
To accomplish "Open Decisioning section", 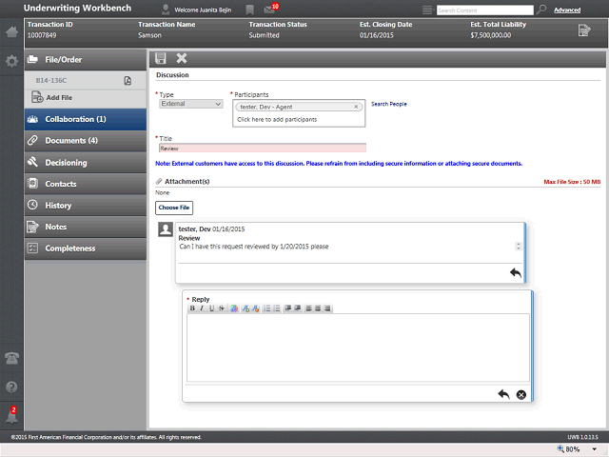I will [x=86, y=163].
